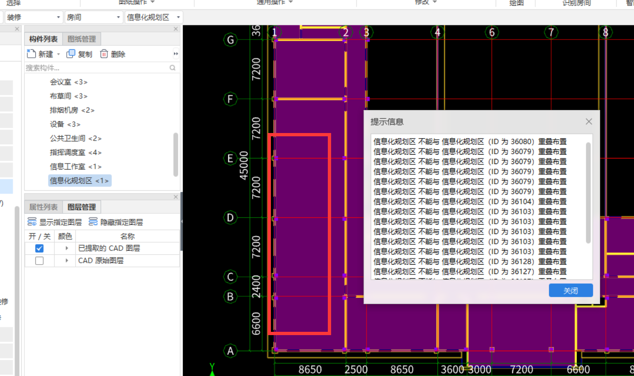The width and height of the screenshot is (634, 376).
Task: Expand color arrow for CAD 原始图层
Action: (x=67, y=260)
